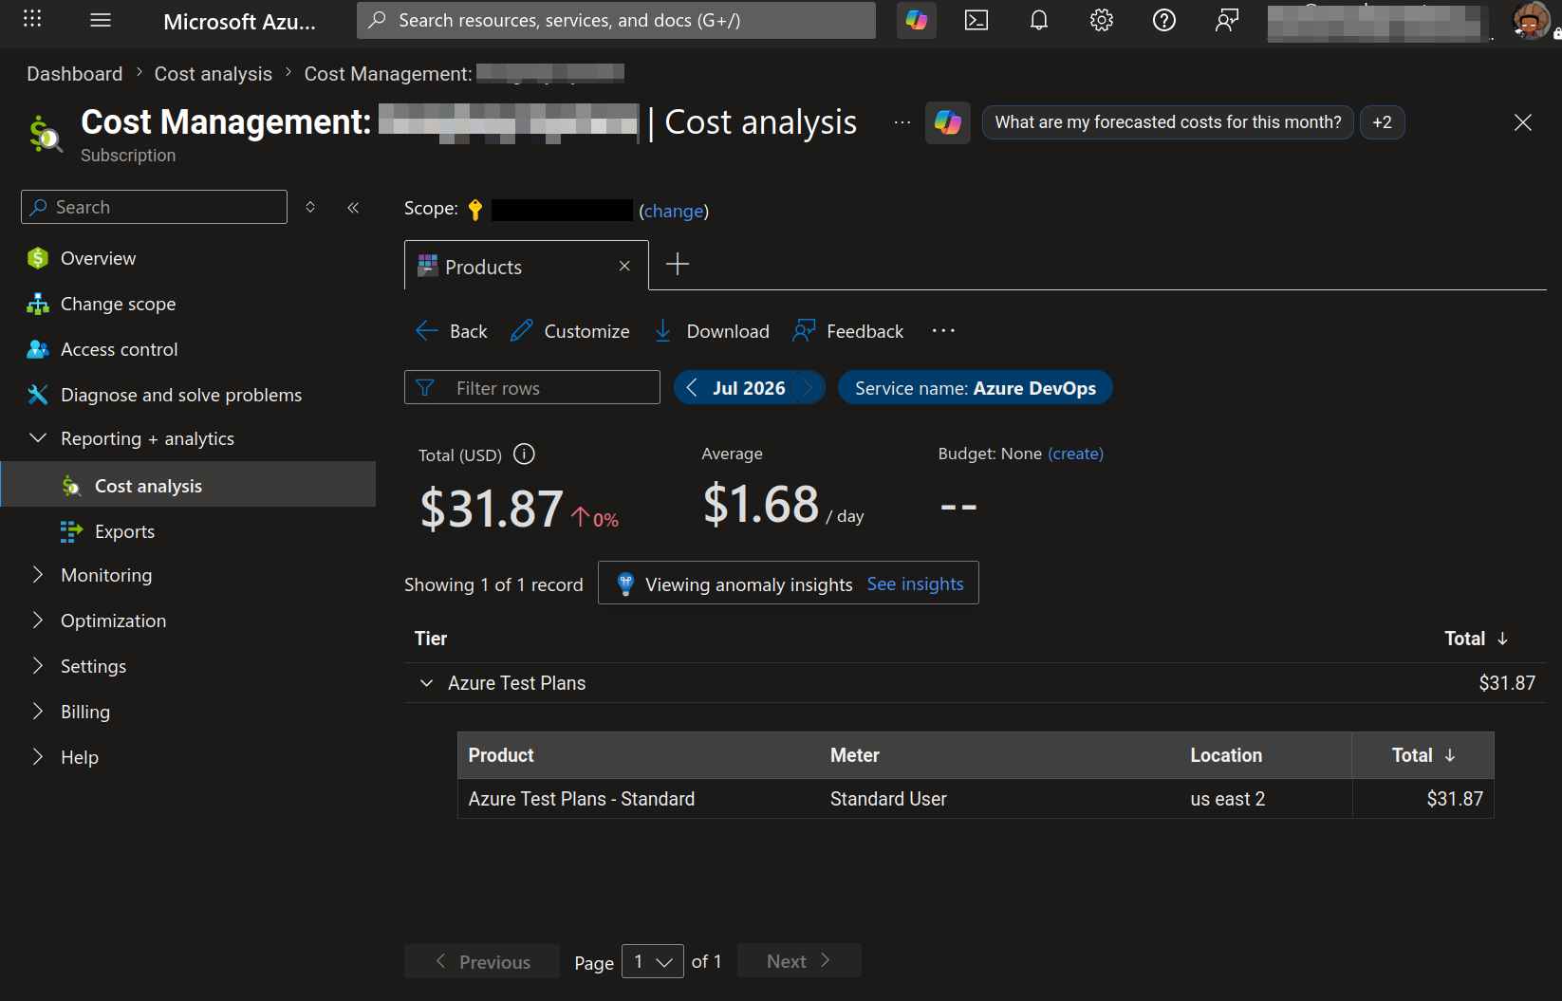Sort by the Product table's Total column
The image size is (1562, 1001).
1423,755
